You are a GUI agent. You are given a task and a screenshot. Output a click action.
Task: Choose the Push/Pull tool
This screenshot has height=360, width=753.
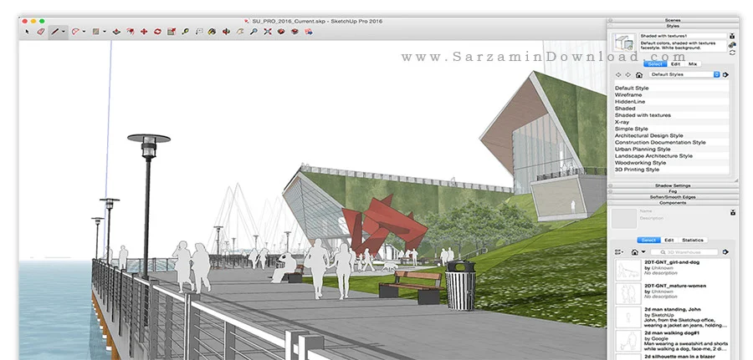click(x=116, y=32)
